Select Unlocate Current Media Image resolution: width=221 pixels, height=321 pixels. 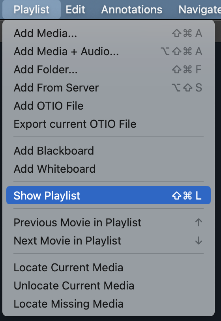pos(109,286)
